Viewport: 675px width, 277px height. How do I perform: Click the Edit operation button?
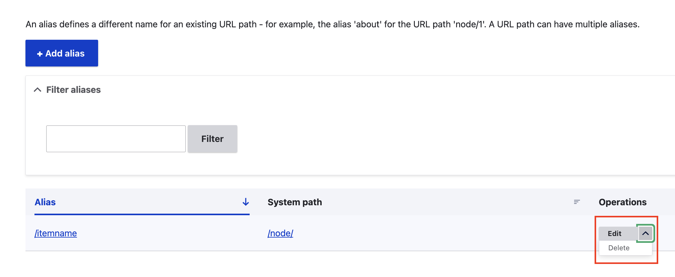click(615, 234)
